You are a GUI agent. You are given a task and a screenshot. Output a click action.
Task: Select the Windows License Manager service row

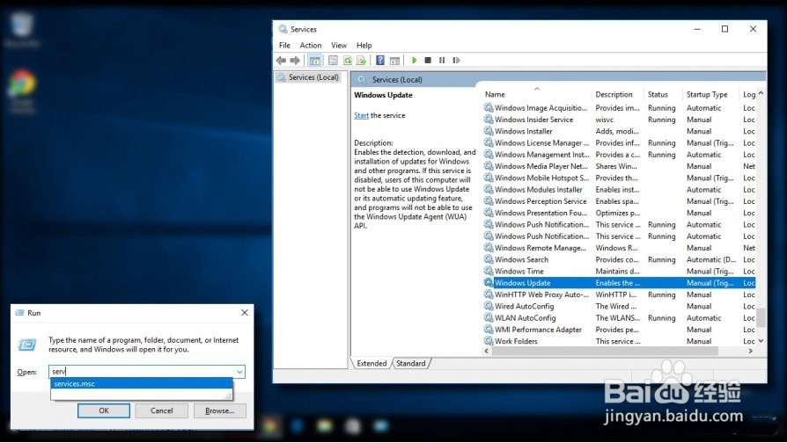click(x=619, y=142)
